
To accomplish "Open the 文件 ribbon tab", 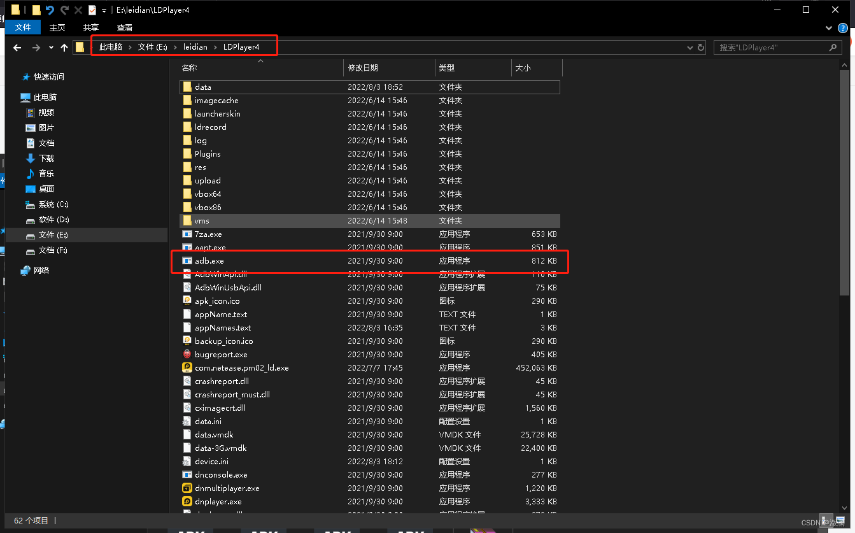I will [23, 27].
